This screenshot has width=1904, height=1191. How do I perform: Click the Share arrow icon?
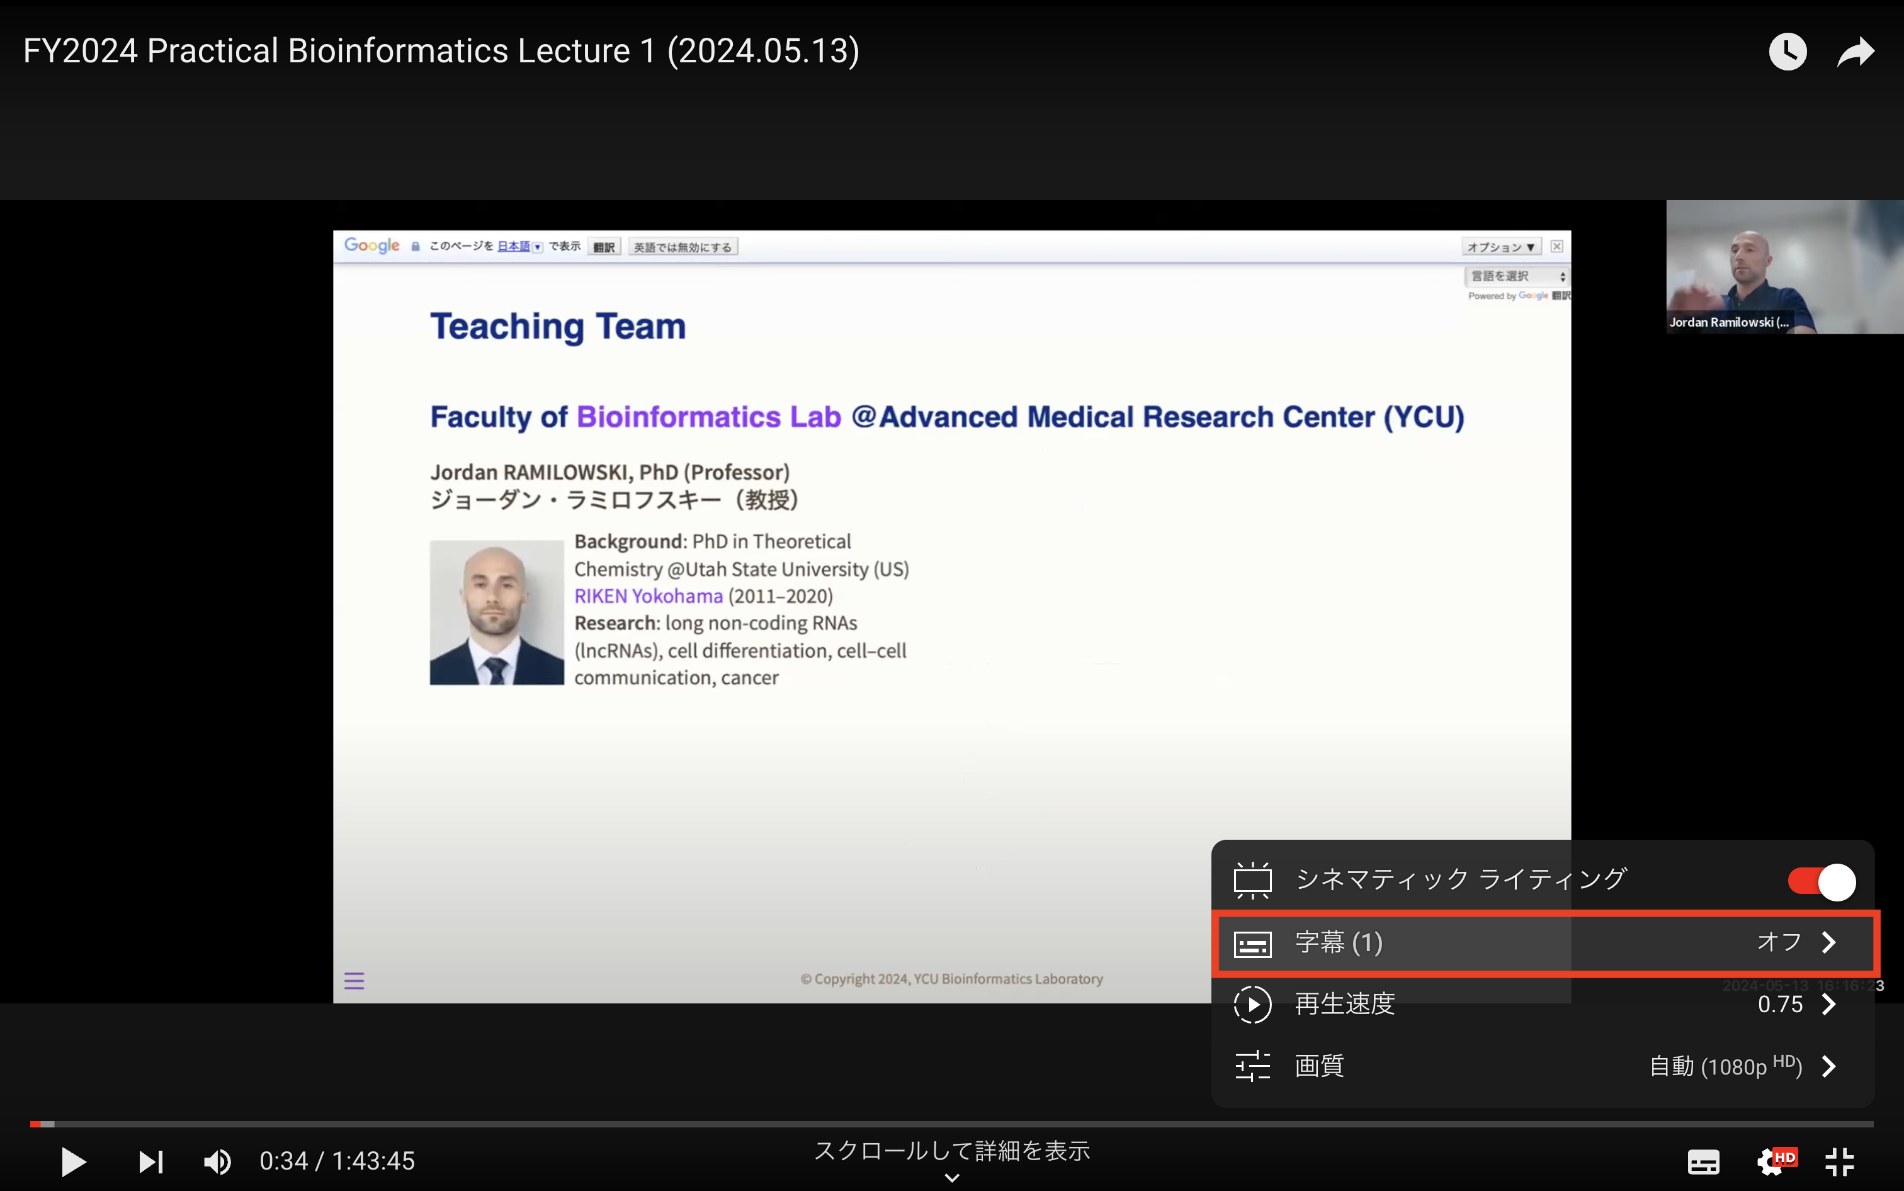coord(1855,52)
